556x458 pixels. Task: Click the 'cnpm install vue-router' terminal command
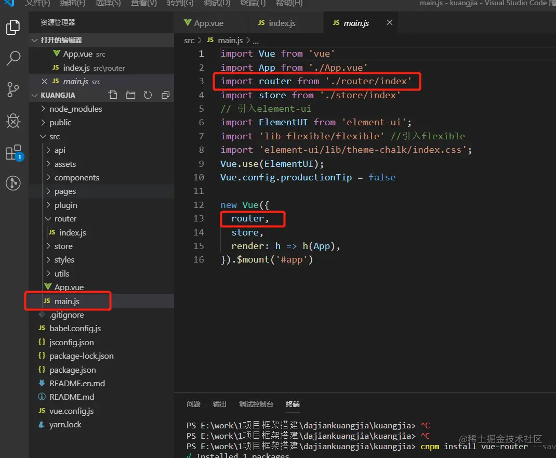coord(474,446)
